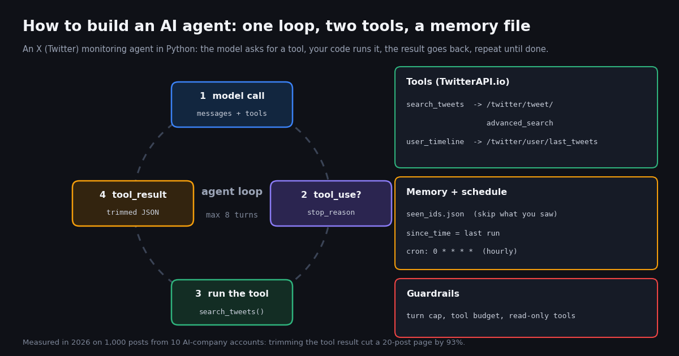
Task: Click the 'advanced_search' line
Action: 520,123
